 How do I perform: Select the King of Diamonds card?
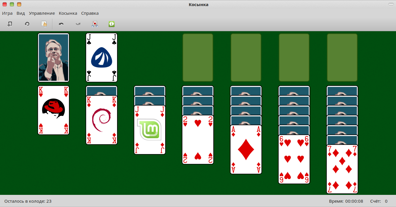point(101,120)
